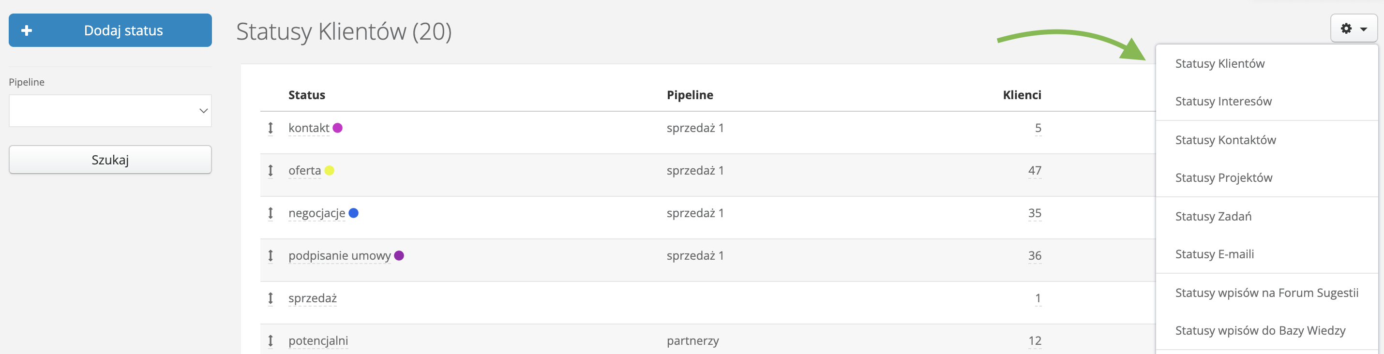This screenshot has width=1384, height=354.
Task: Open the negocjacje status link
Action: pyautogui.click(x=316, y=213)
